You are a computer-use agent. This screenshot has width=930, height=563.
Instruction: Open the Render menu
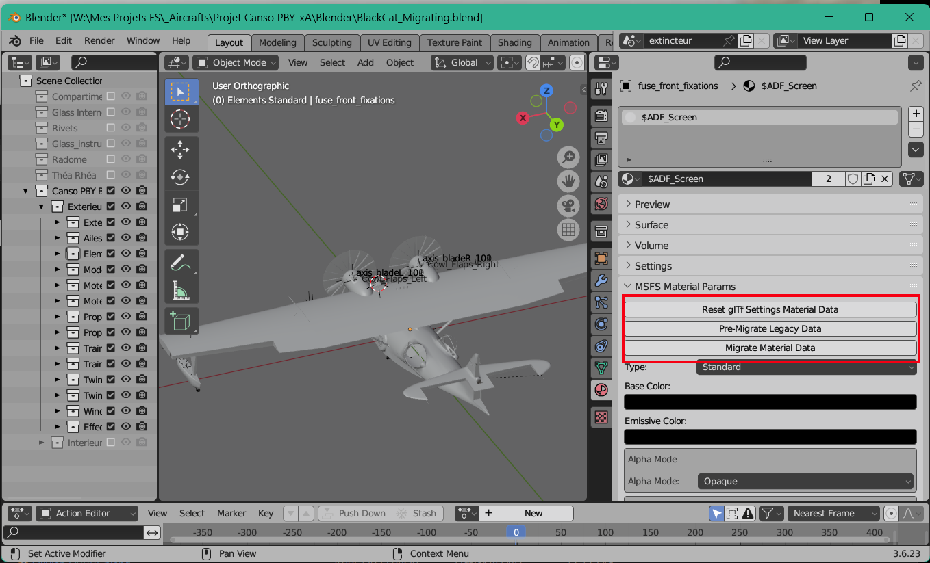click(99, 41)
